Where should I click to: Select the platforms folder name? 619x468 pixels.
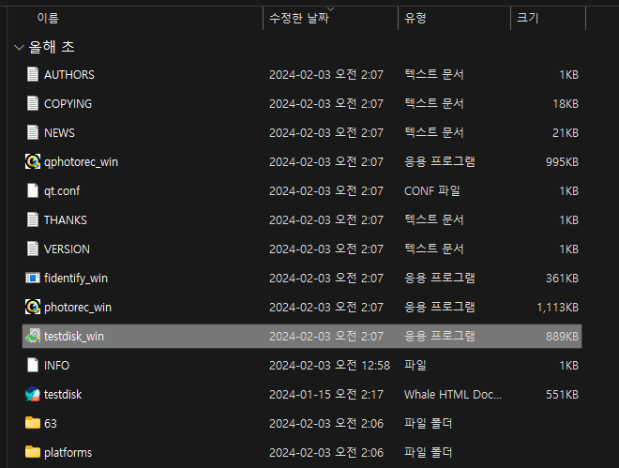[x=68, y=453]
